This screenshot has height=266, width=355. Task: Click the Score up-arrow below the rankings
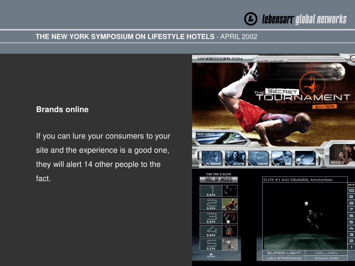point(211,255)
